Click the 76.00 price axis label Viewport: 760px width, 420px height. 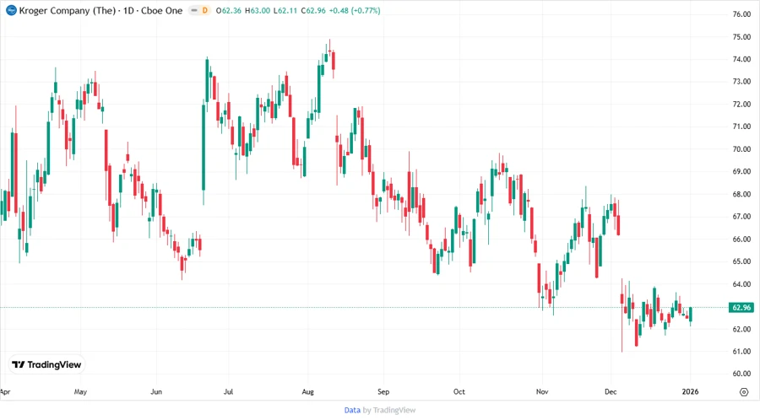click(x=741, y=14)
